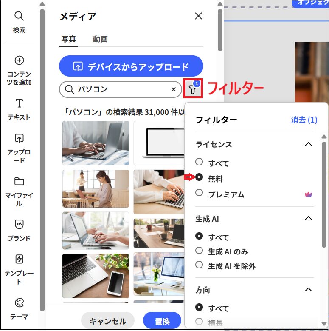The width and height of the screenshot is (329, 331).
Task: Click the filter funnel icon
Action: (x=193, y=88)
